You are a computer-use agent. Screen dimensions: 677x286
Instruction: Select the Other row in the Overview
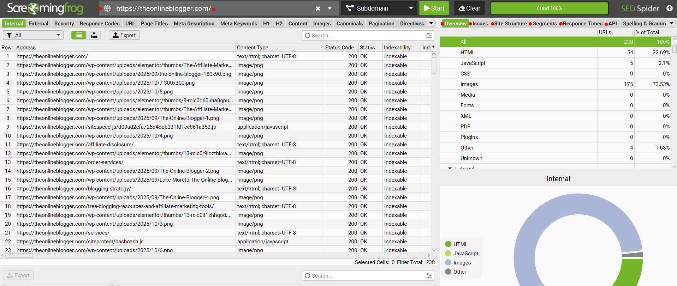coord(555,147)
